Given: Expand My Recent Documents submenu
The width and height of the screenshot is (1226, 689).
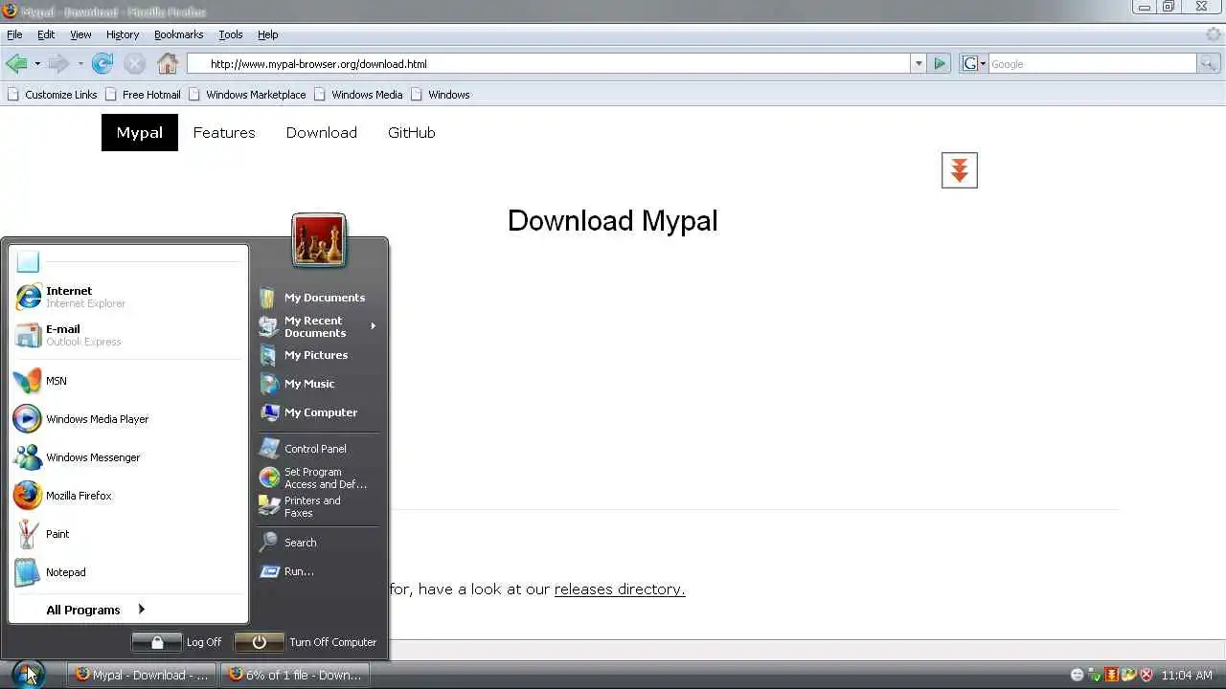Looking at the screenshot, I should point(318,326).
